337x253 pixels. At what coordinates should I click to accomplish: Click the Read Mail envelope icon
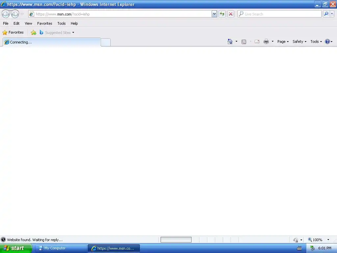coord(257,42)
